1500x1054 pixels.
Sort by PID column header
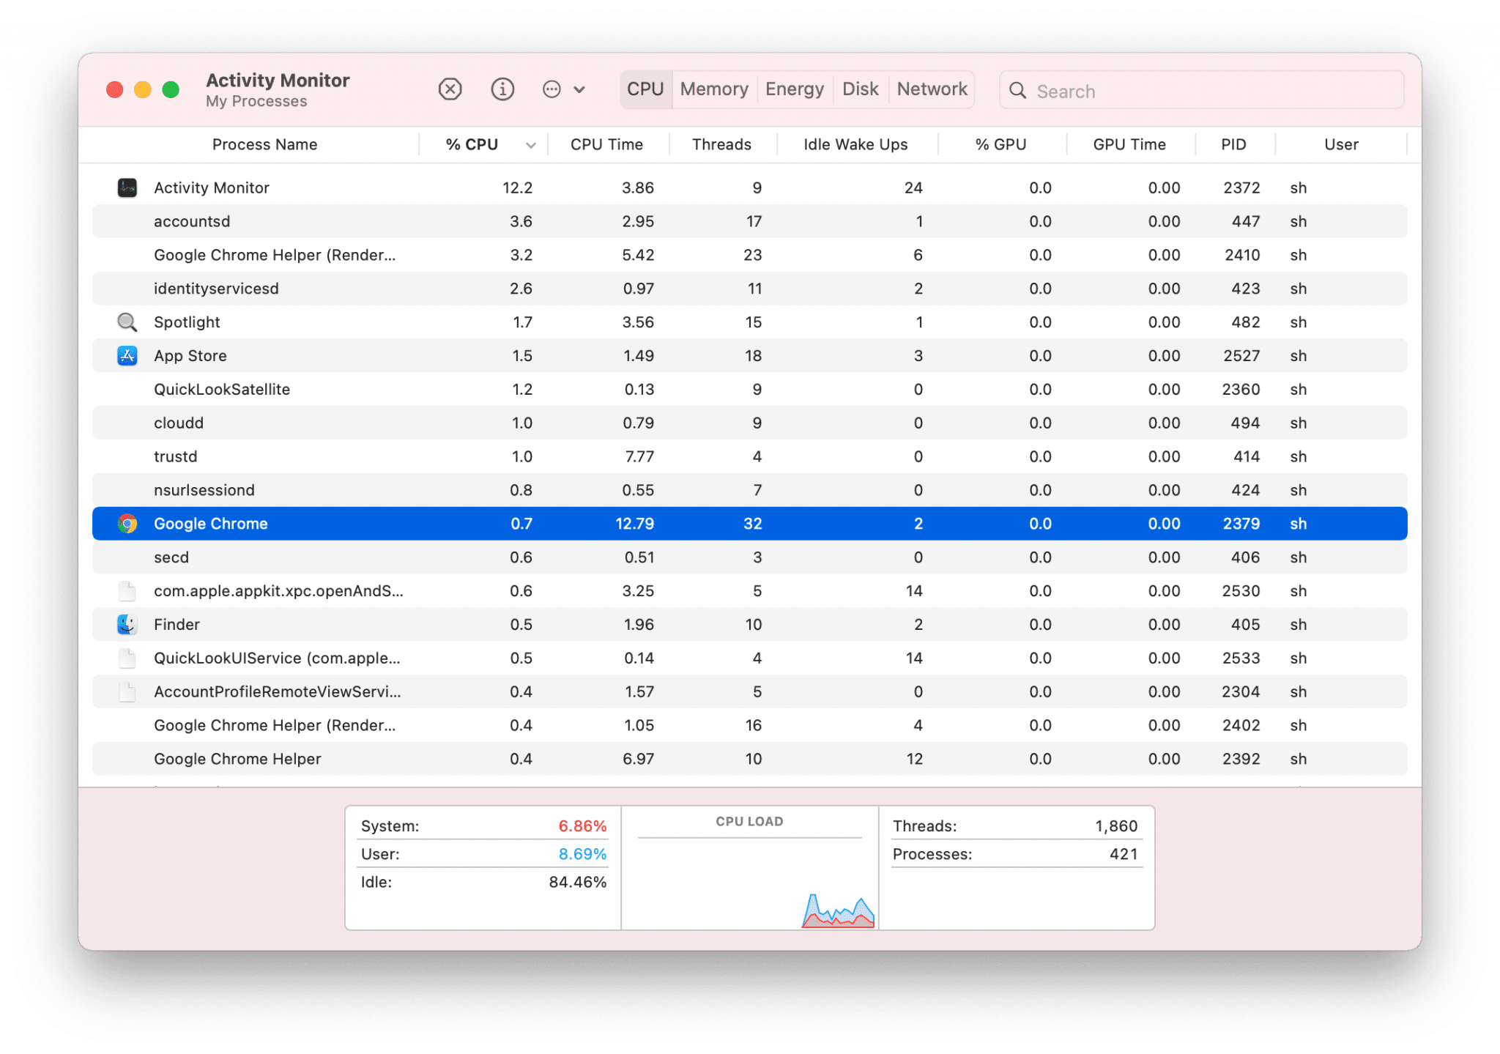[1233, 144]
